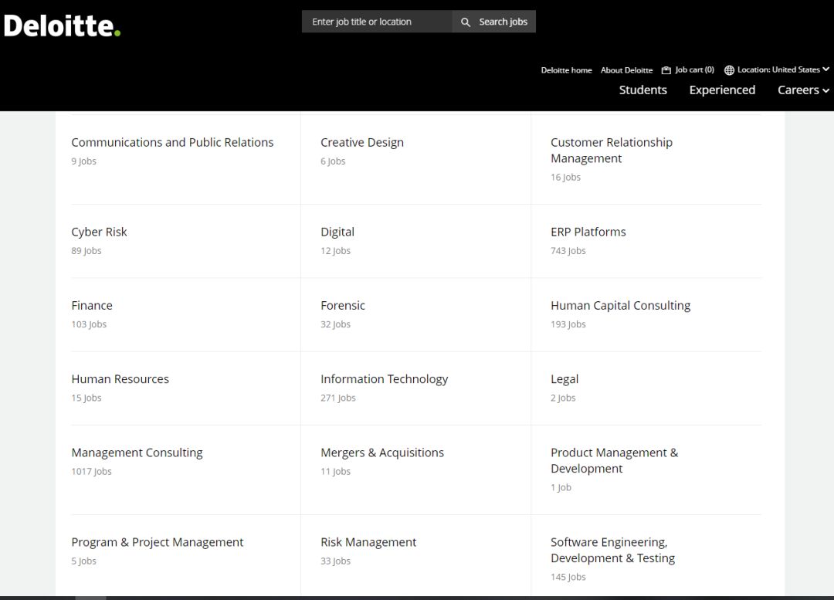Click the '33 Jobs' count text
The image size is (834, 600).
click(335, 561)
